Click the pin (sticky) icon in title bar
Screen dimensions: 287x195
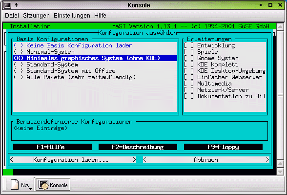pos(16,5)
